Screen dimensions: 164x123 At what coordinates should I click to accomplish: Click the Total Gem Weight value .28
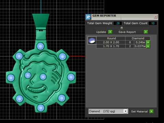click(x=118, y=23)
